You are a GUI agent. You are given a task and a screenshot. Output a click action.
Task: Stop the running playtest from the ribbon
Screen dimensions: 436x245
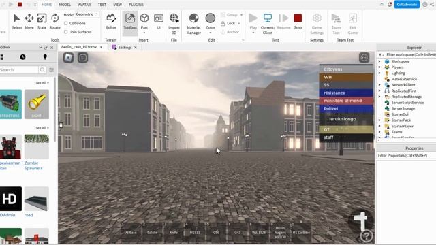coord(298,21)
